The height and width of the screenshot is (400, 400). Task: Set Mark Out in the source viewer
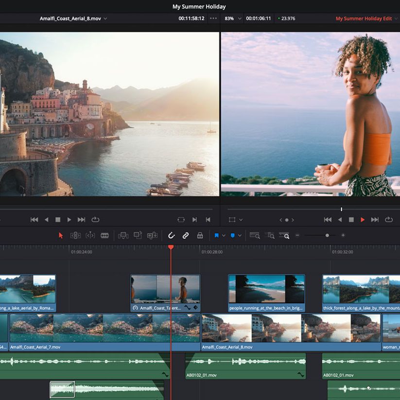coord(208,220)
